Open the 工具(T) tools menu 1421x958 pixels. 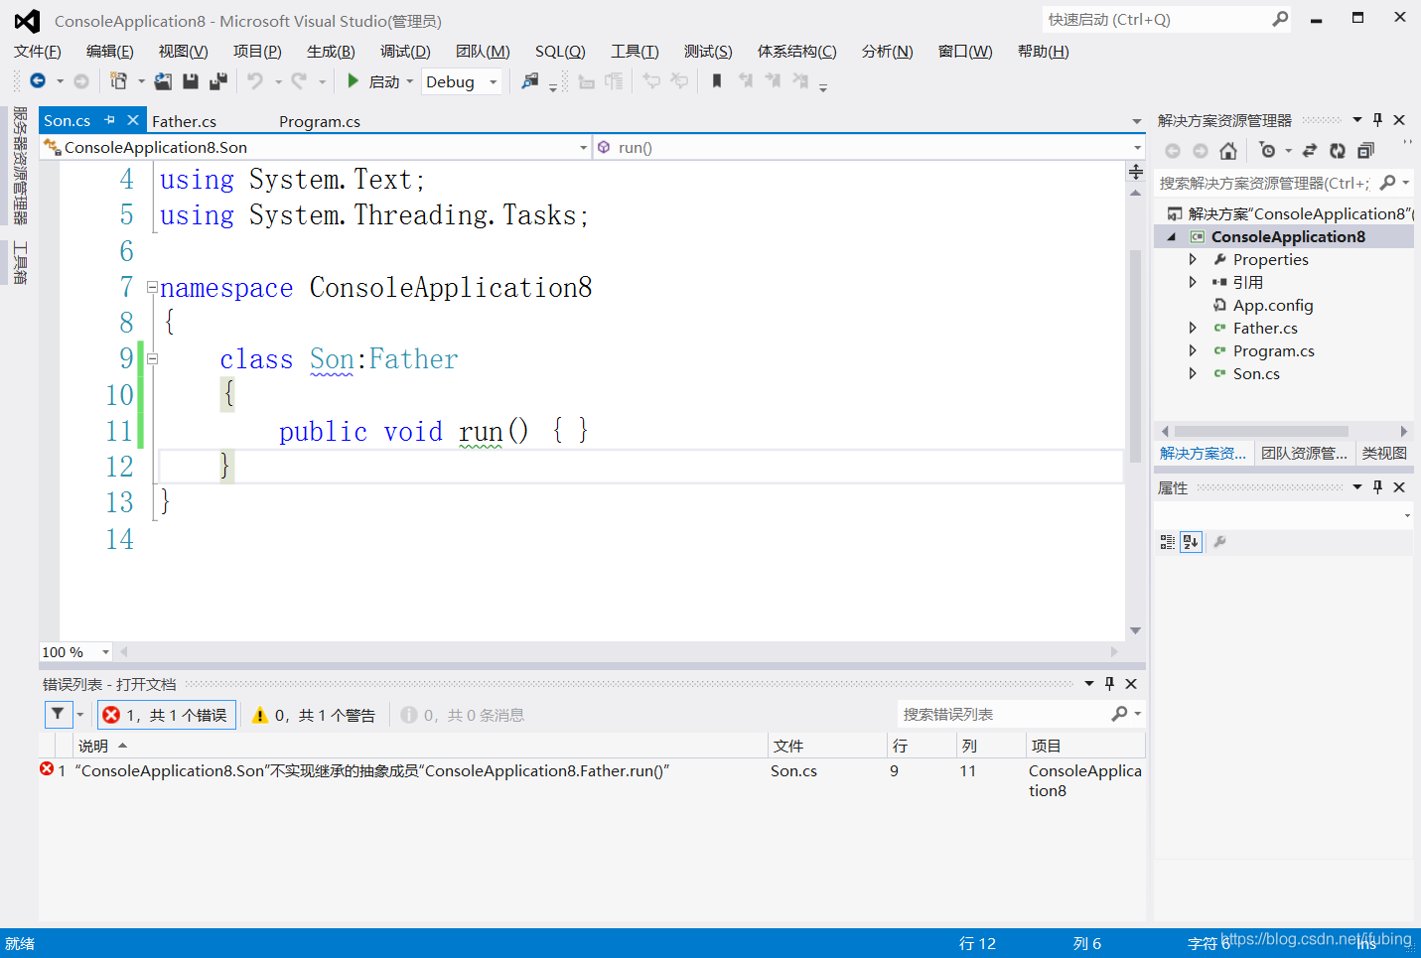(635, 52)
